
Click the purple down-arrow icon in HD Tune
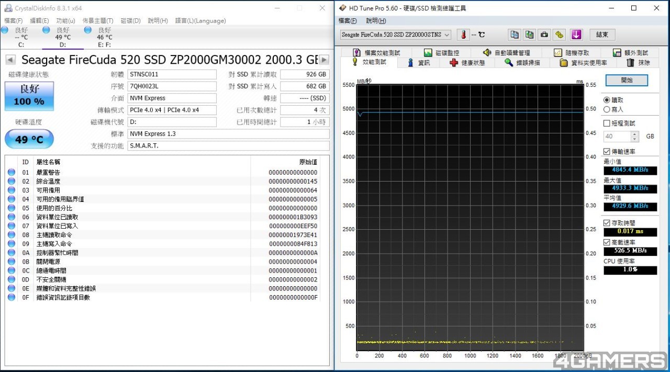point(576,35)
